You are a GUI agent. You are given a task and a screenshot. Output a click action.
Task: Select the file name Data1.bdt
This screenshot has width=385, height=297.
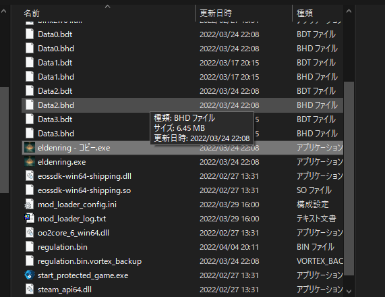pyautogui.click(x=55, y=63)
